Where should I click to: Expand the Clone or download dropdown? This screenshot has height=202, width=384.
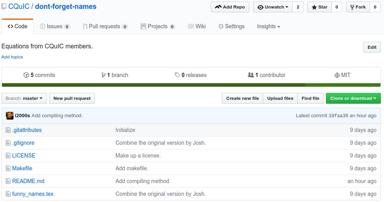(353, 98)
